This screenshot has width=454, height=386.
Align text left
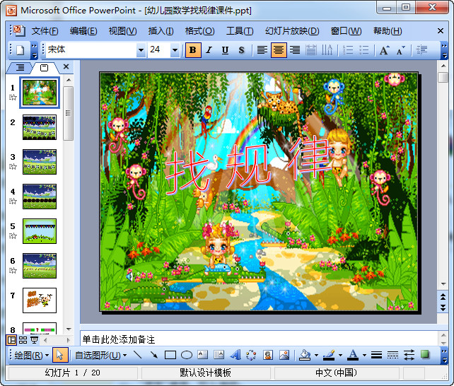(x=262, y=50)
